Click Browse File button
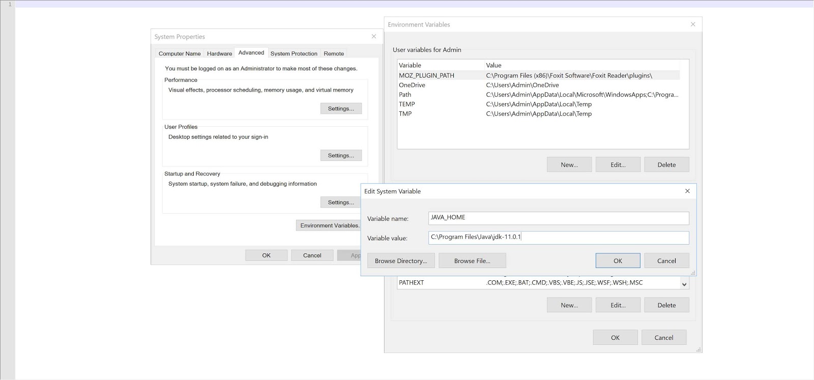814x380 pixels. pyautogui.click(x=472, y=260)
